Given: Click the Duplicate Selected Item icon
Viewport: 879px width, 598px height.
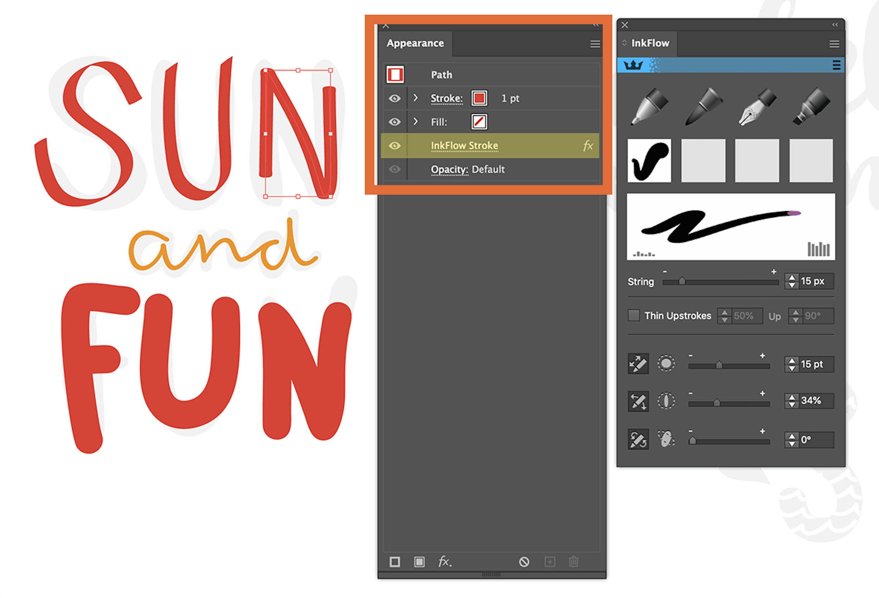Looking at the screenshot, I should (x=550, y=562).
